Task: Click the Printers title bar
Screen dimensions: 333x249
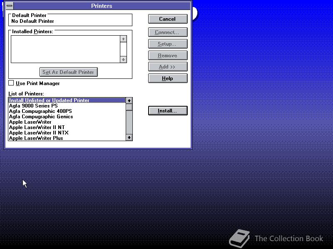Action: 102,6
